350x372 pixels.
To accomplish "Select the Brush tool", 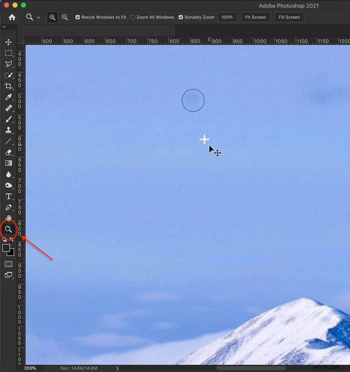I will [8, 119].
